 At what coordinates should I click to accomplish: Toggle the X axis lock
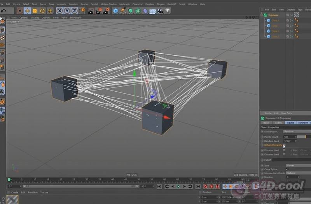coord(60,11)
